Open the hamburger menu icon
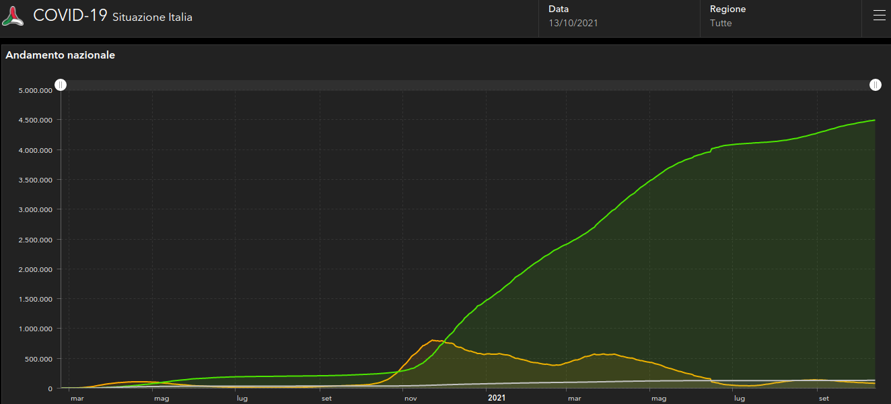Image resolution: width=891 pixels, height=404 pixels. 879,16
